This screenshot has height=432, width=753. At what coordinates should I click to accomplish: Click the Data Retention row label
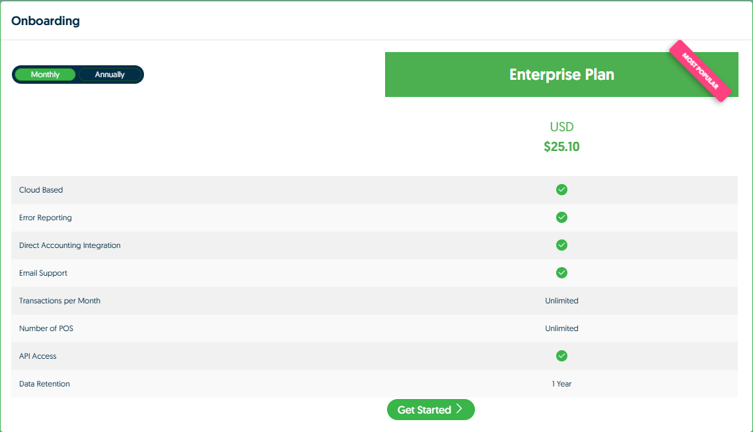click(x=44, y=384)
